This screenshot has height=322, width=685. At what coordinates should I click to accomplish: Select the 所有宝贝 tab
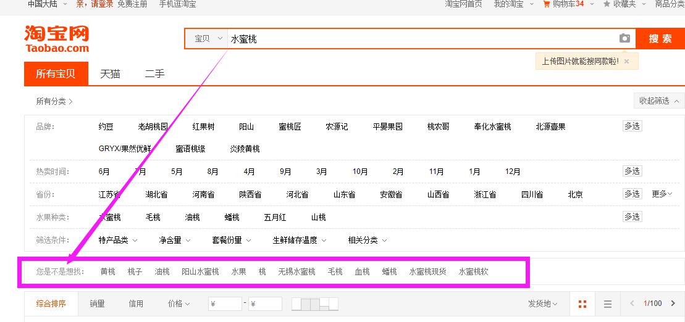point(56,74)
